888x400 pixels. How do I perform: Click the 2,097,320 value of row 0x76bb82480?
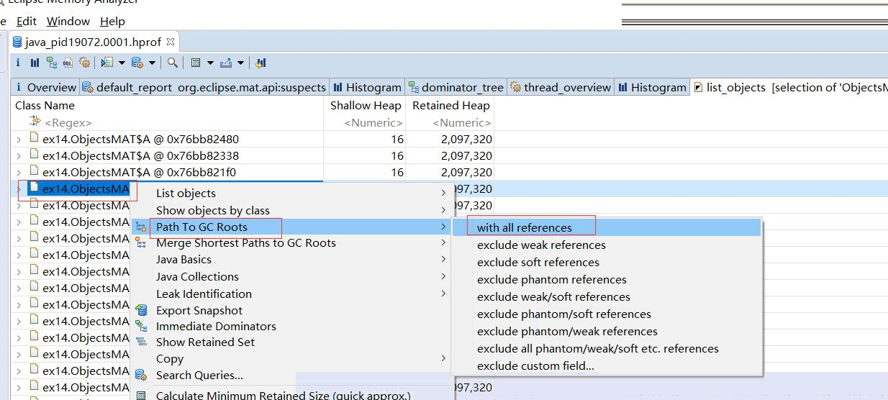pyautogui.click(x=466, y=139)
